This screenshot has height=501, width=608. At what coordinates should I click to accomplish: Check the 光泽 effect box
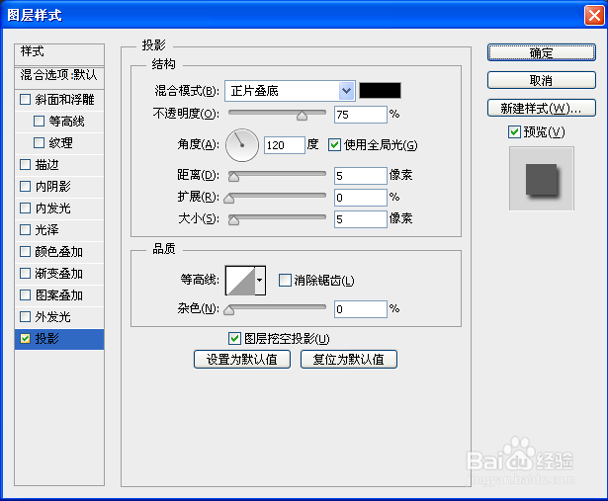(x=25, y=230)
